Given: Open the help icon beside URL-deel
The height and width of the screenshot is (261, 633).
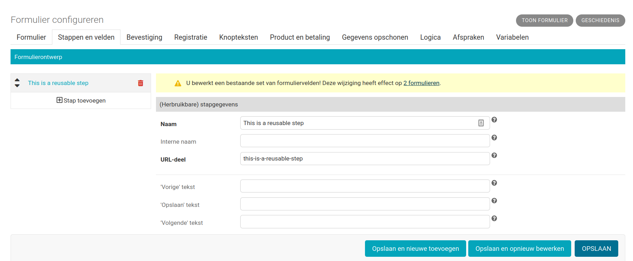Looking at the screenshot, I should click(x=494, y=155).
